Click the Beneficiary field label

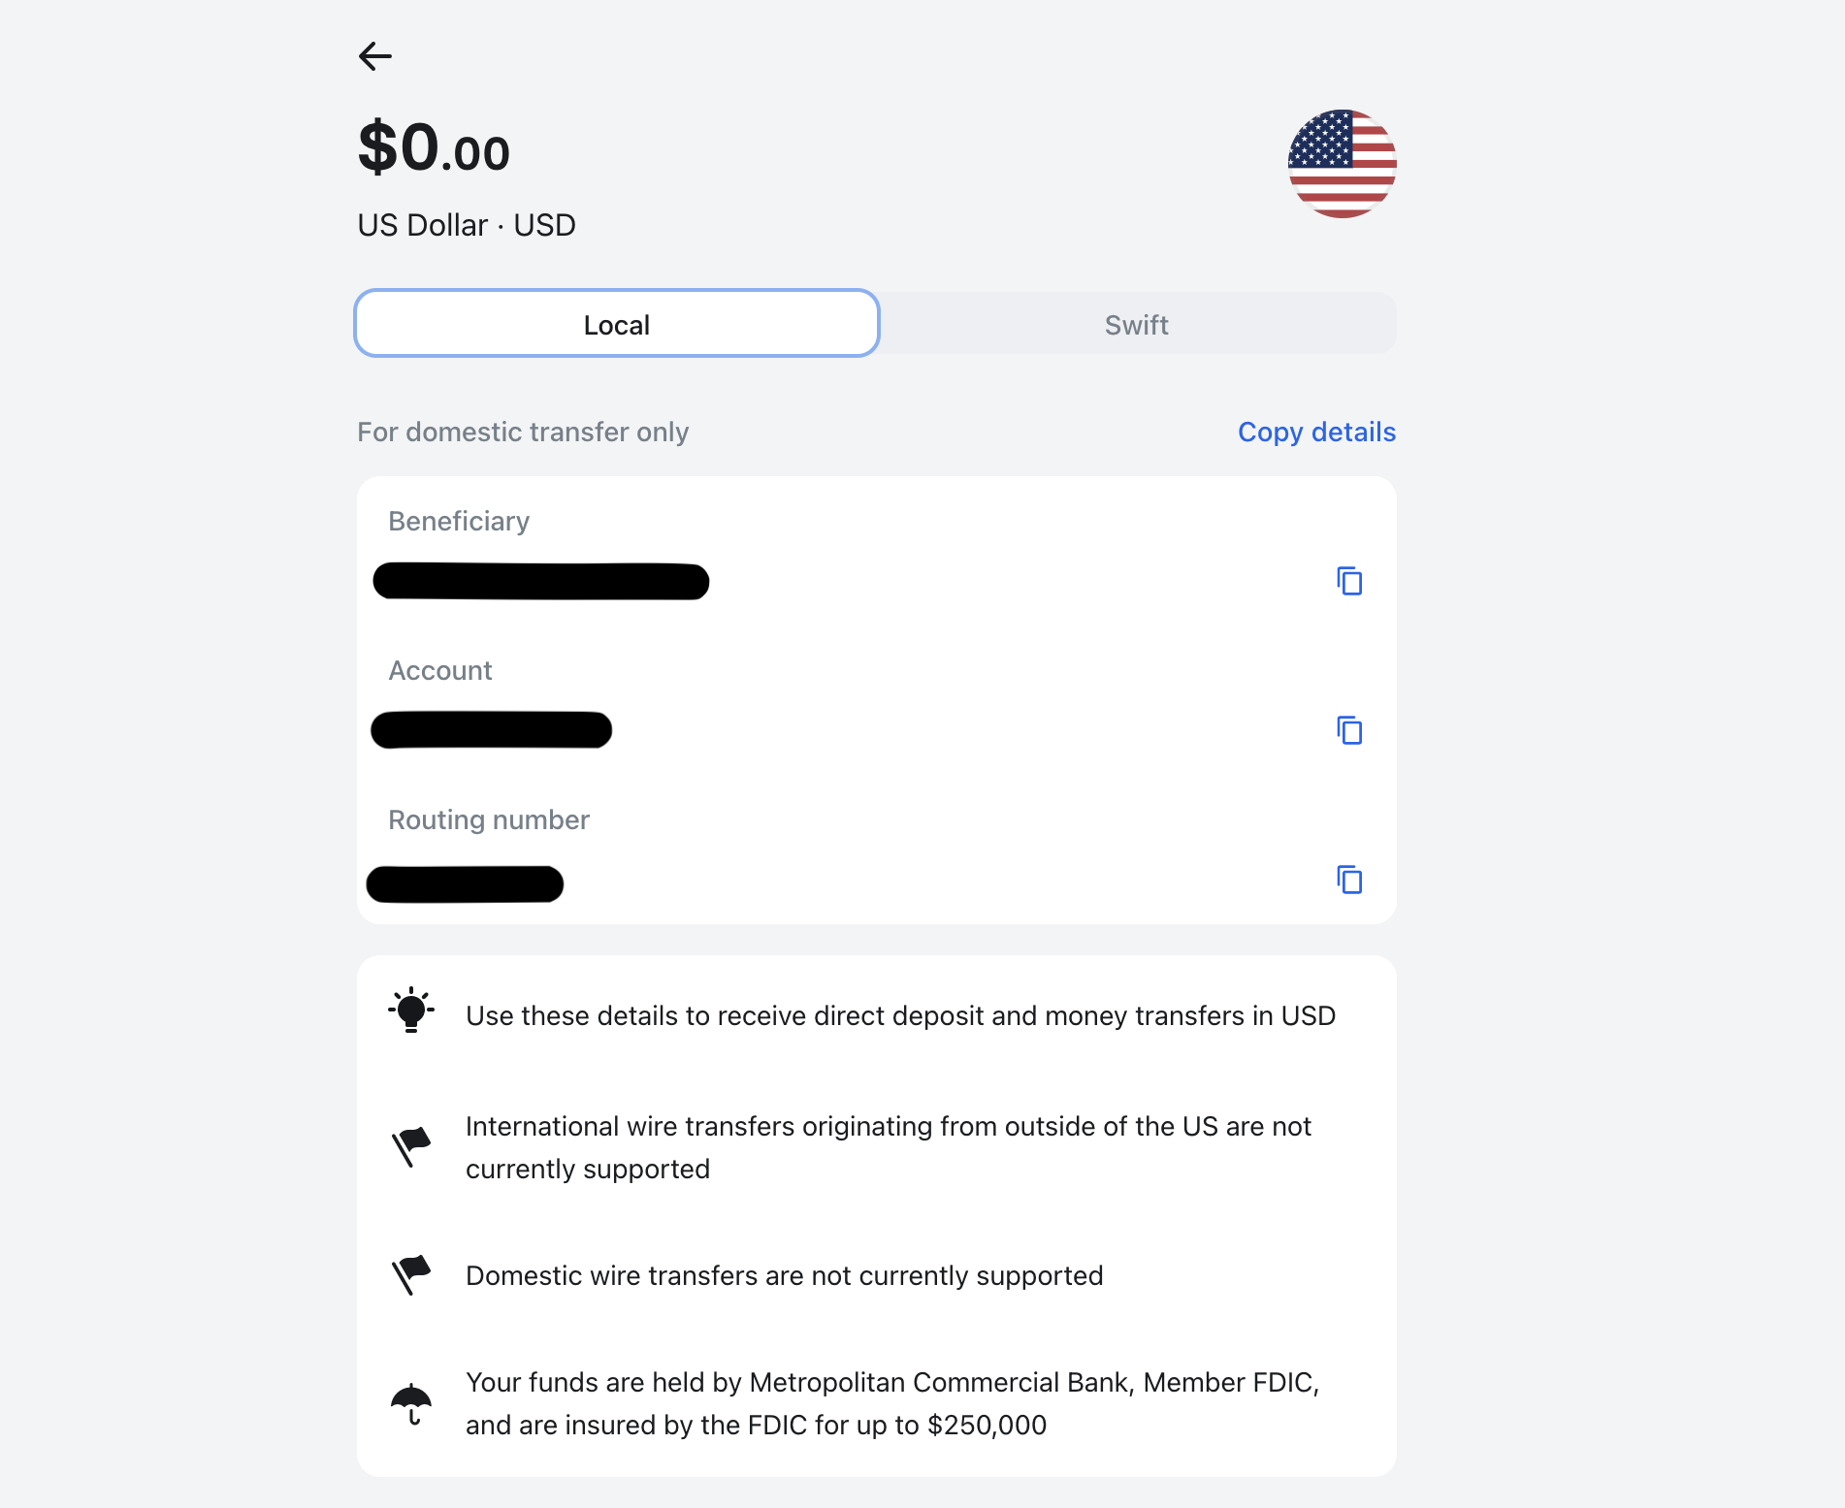click(459, 521)
